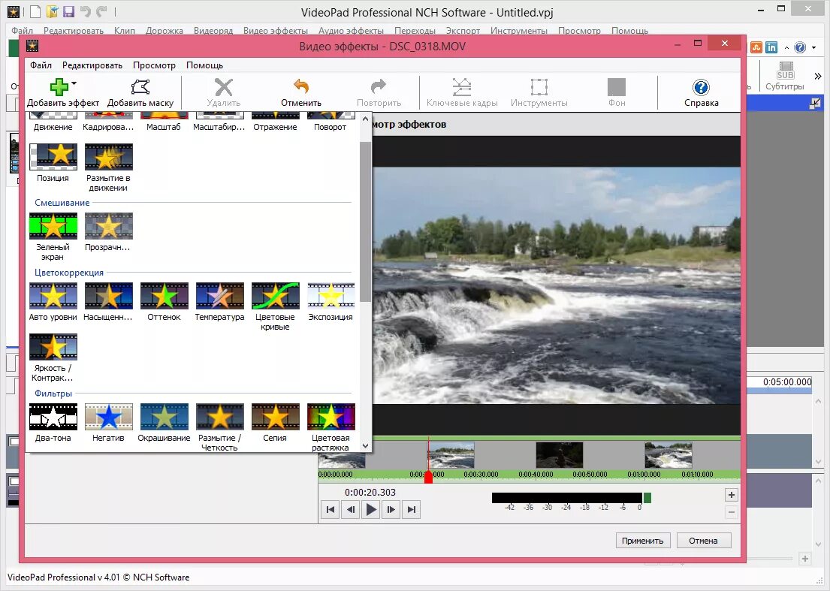Screen dimensions: 830x591
Task: Choose the Green screen (Зеленый экран) effect
Action: pos(53,237)
